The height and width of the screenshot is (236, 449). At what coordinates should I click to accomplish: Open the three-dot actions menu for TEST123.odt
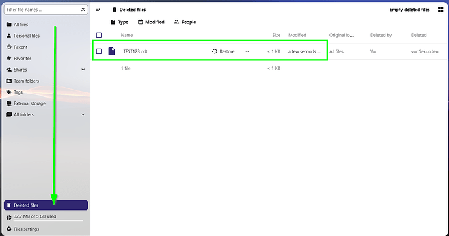pyautogui.click(x=247, y=51)
